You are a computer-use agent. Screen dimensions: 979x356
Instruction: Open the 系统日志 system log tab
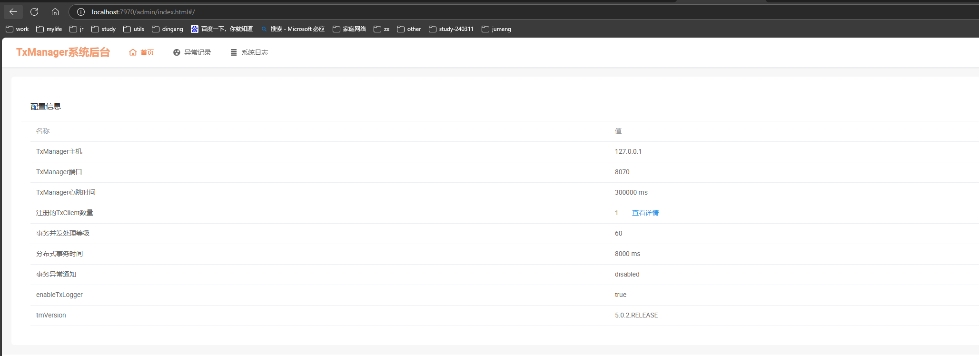pos(249,52)
